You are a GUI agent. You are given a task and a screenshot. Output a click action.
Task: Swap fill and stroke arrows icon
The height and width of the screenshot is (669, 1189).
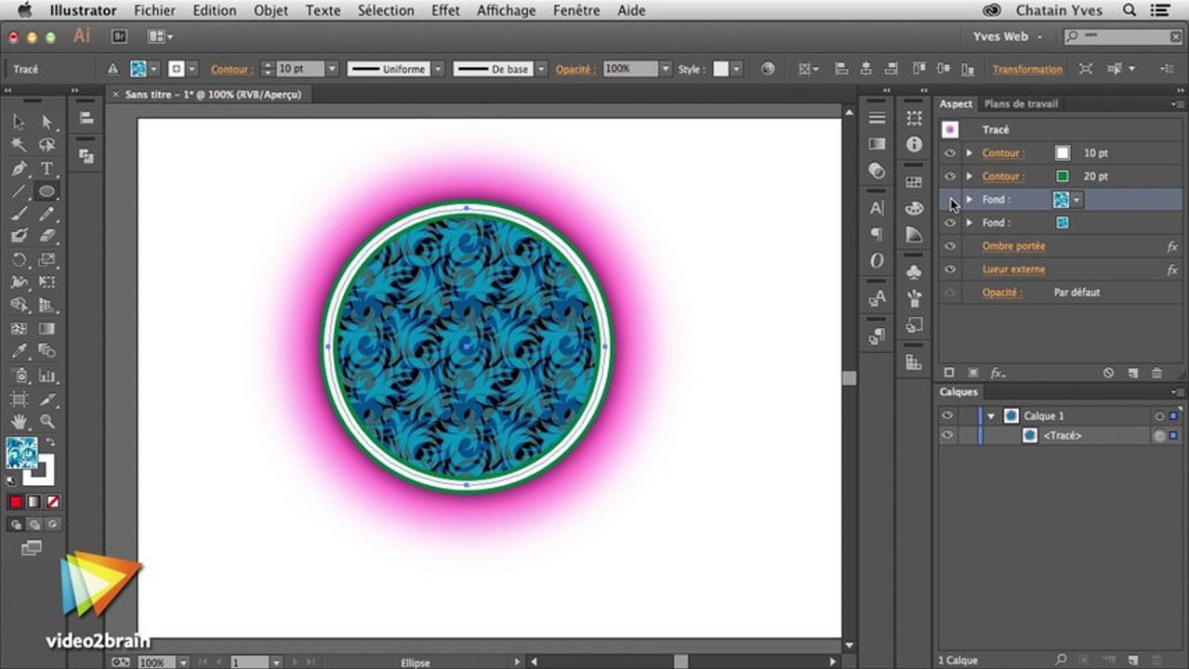[x=50, y=442]
